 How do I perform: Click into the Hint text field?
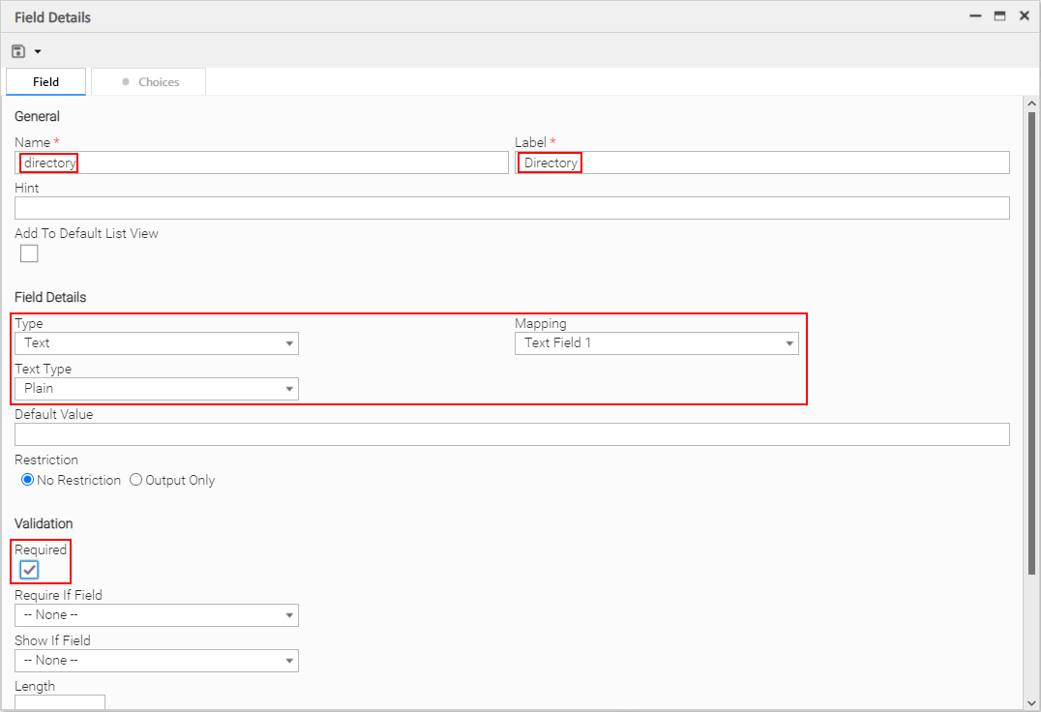512,208
